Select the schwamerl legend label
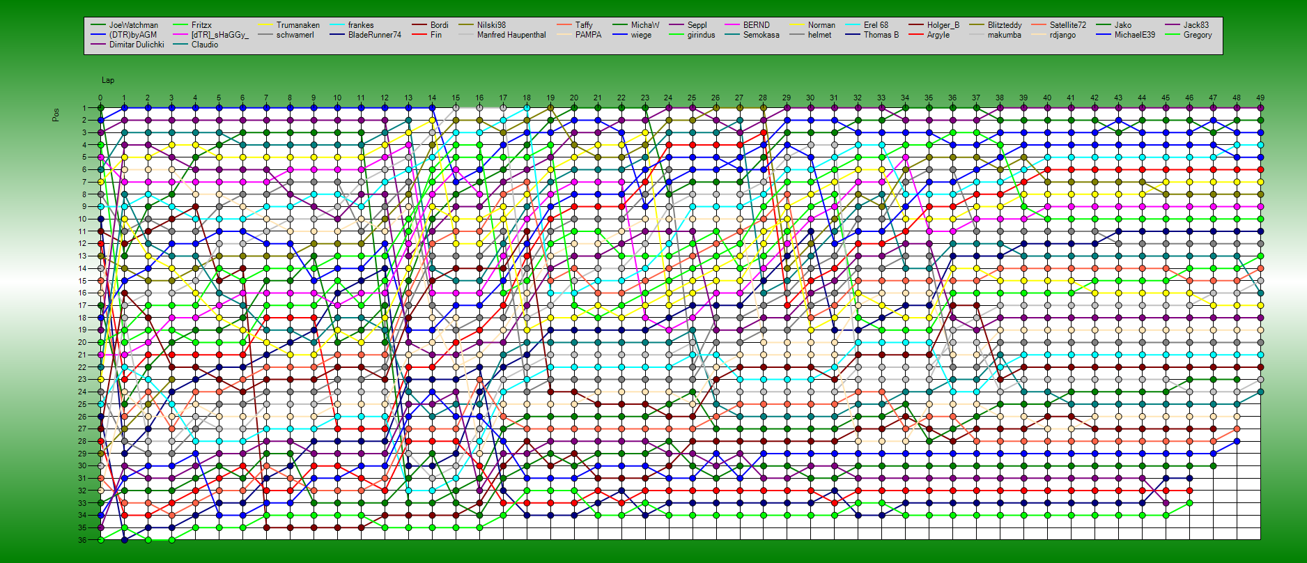Viewport: 1307px width, 563px height. tap(295, 35)
